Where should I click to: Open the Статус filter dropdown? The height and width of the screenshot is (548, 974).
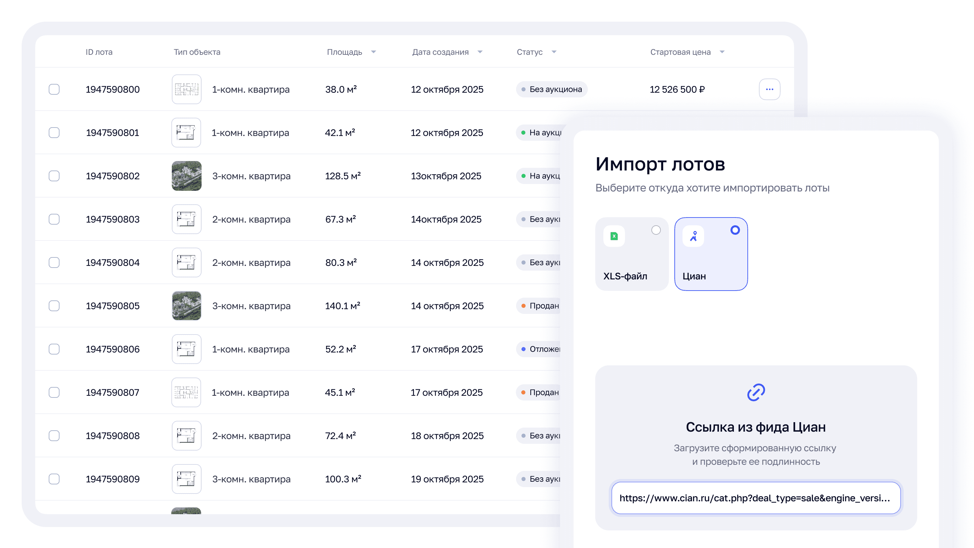pos(554,52)
